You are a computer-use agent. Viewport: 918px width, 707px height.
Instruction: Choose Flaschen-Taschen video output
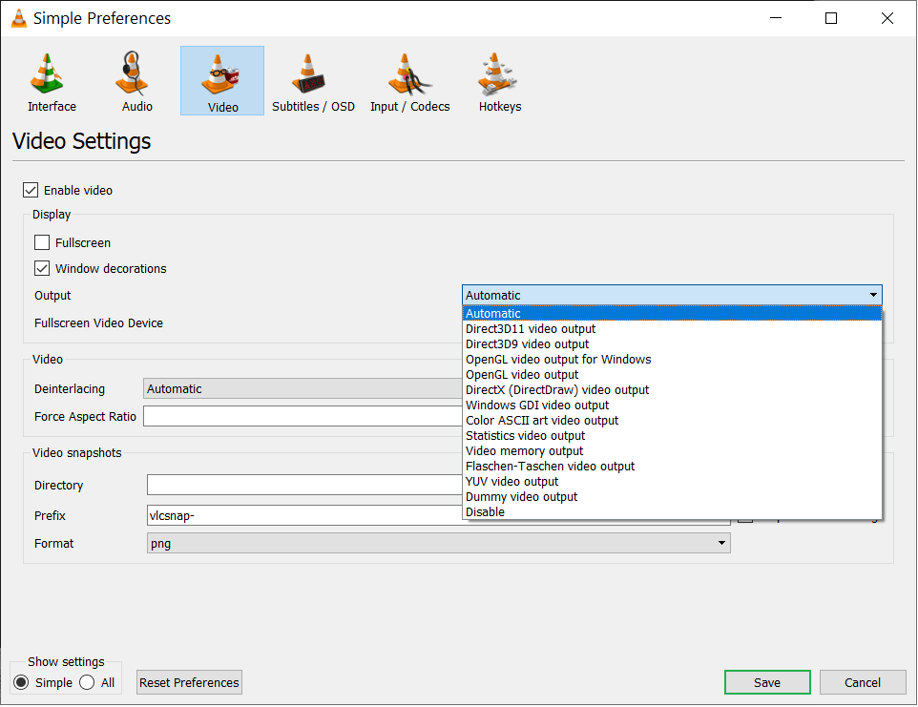pyautogui.click(x=672, y=466)
